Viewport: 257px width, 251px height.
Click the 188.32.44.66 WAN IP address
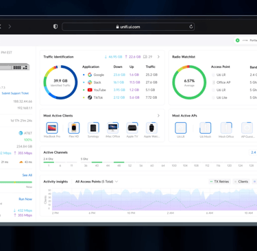(23, 101)
